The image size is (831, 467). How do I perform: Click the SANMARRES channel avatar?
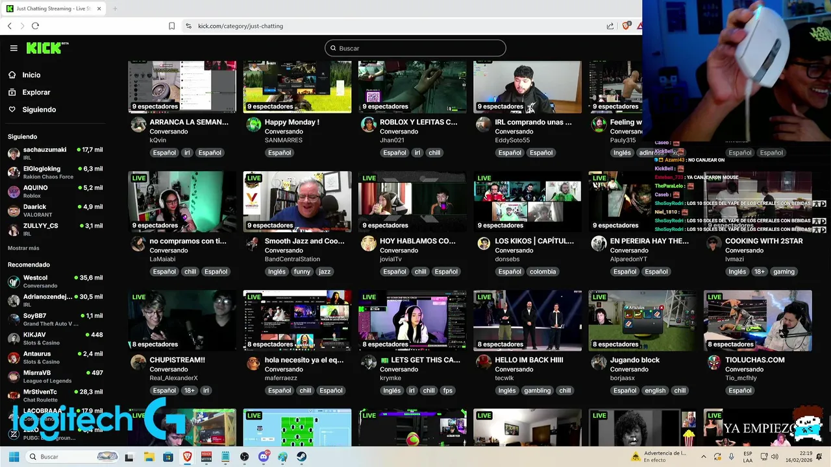pos(253,125)
